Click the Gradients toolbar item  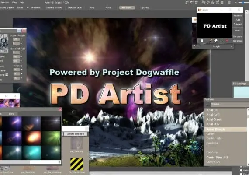point(36,7)
